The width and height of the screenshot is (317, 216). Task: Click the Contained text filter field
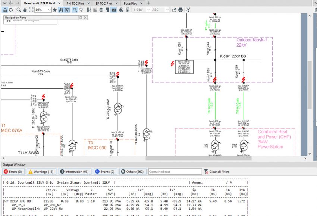pyautogui.click(x=175, y=172)
